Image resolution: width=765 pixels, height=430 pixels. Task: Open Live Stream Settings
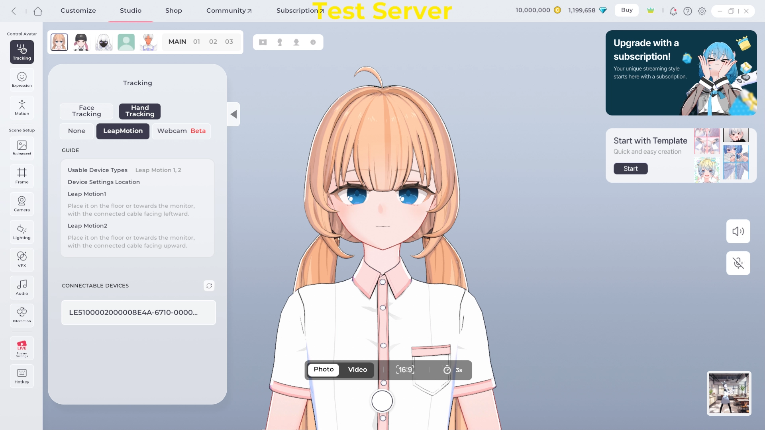[22, 348]
